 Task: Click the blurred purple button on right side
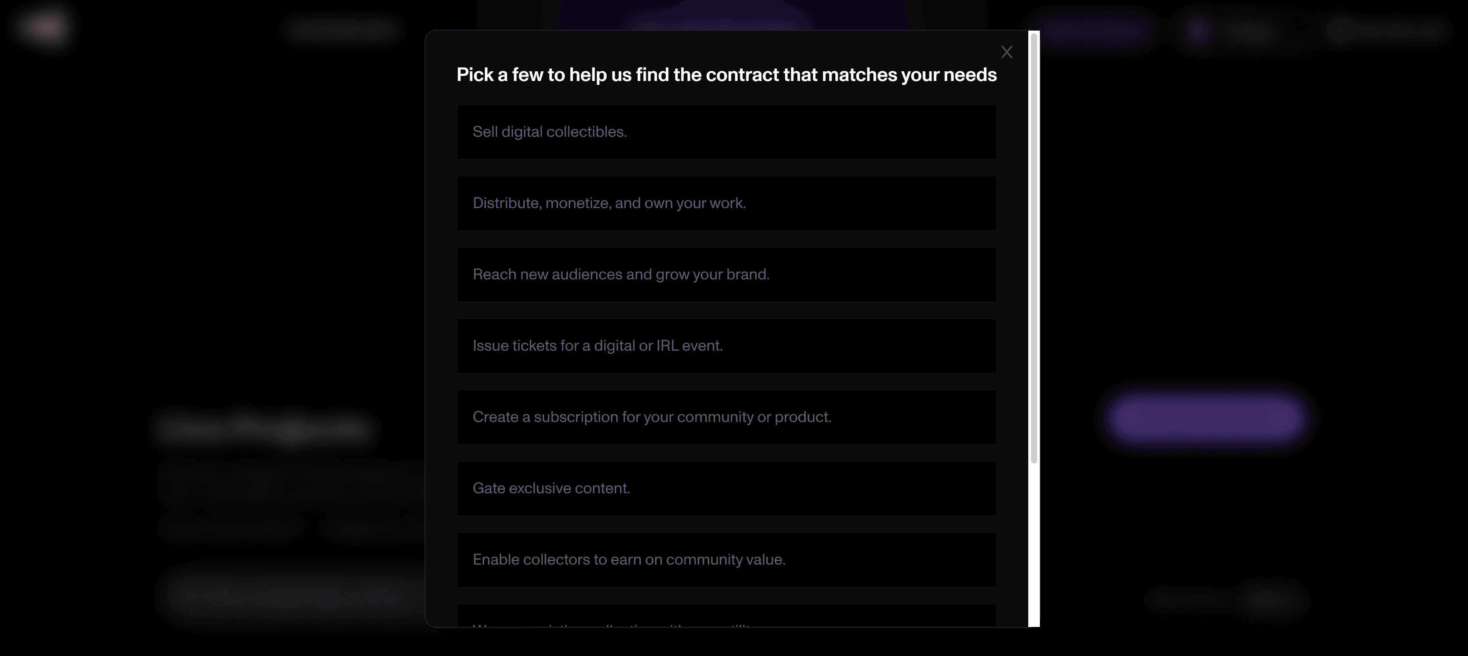[1205, 418]
